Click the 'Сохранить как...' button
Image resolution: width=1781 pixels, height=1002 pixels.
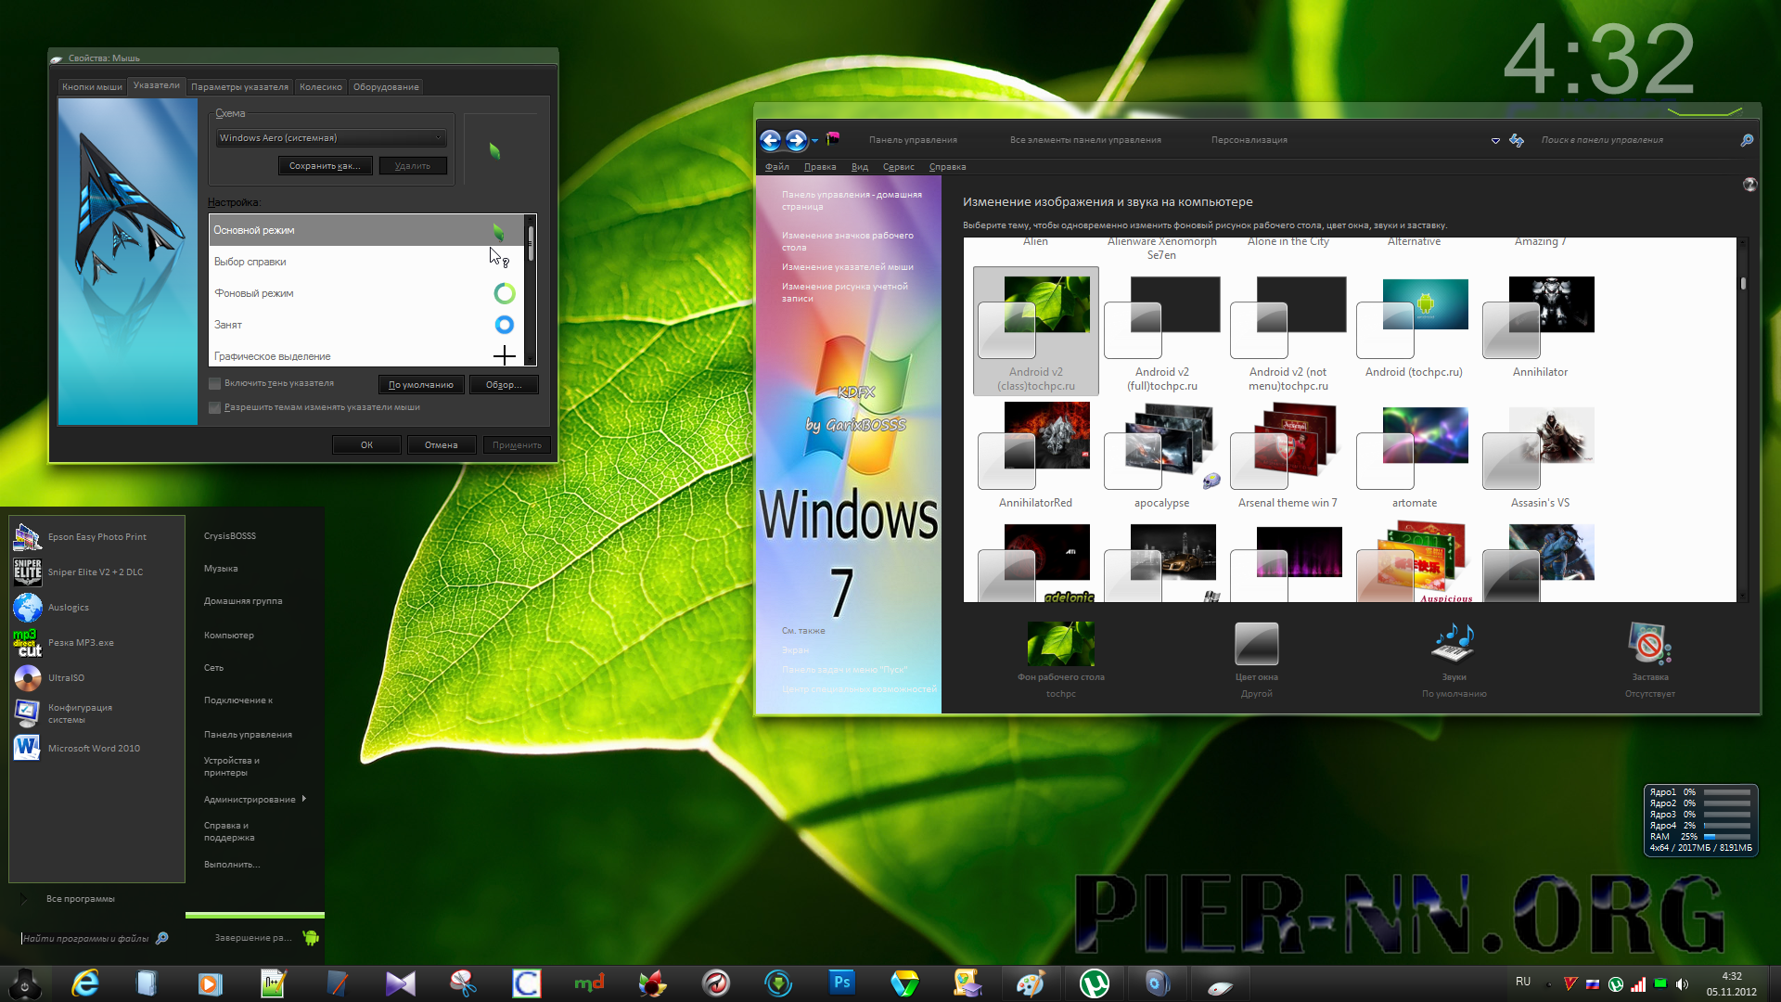pos(325,166)
